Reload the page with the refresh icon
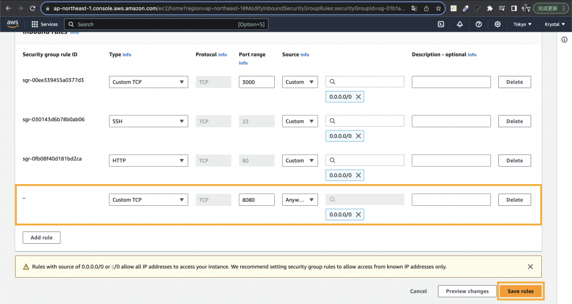572x304 pixels. pos(32,8)
